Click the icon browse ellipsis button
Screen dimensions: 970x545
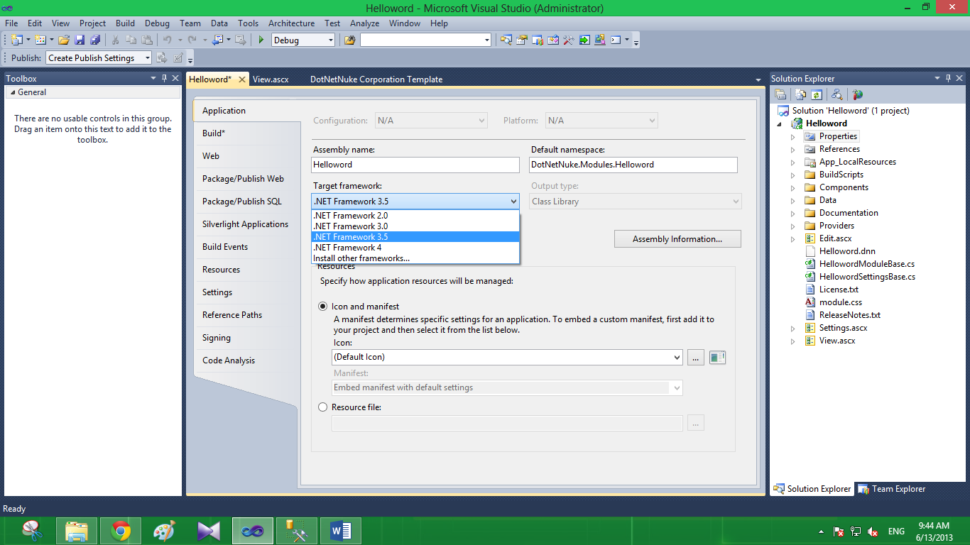pyautogui.click(x=695, y=358)
